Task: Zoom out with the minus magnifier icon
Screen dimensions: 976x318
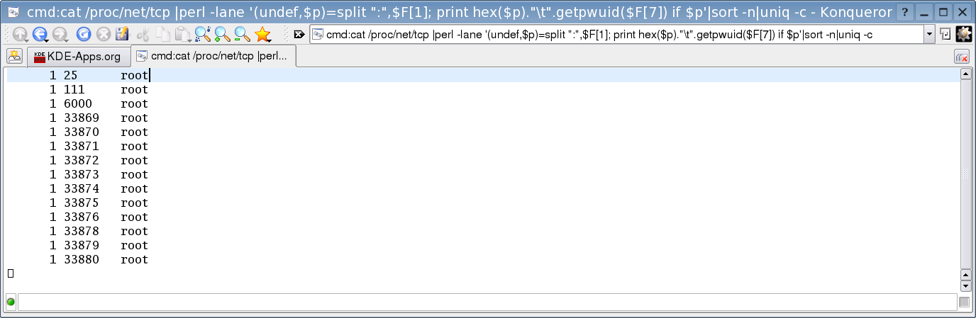Action: [x=243, y=34]
